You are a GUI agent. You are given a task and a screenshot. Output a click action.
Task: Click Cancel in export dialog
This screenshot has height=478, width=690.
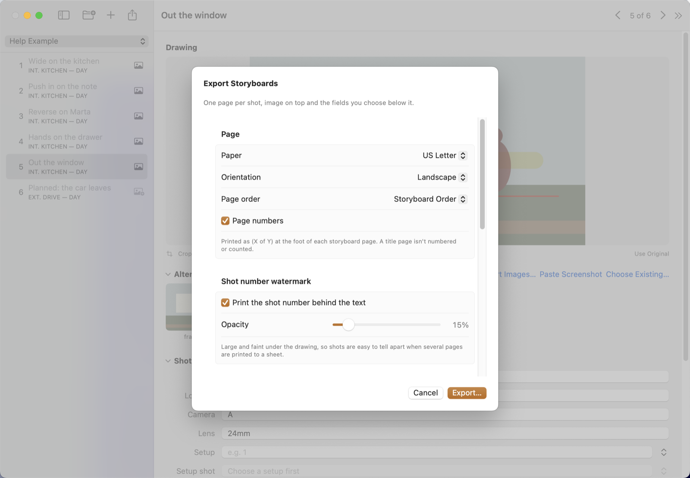pos(425,393)
